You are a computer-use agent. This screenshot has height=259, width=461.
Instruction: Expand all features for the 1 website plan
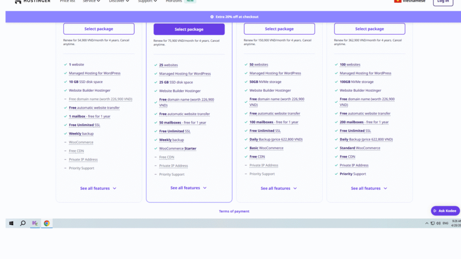[x=99, y=188]
